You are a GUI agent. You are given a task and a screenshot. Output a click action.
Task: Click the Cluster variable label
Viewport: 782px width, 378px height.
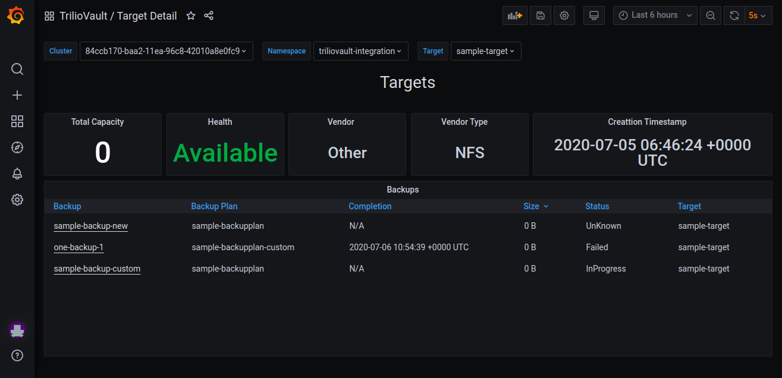(x=61, y=51)
